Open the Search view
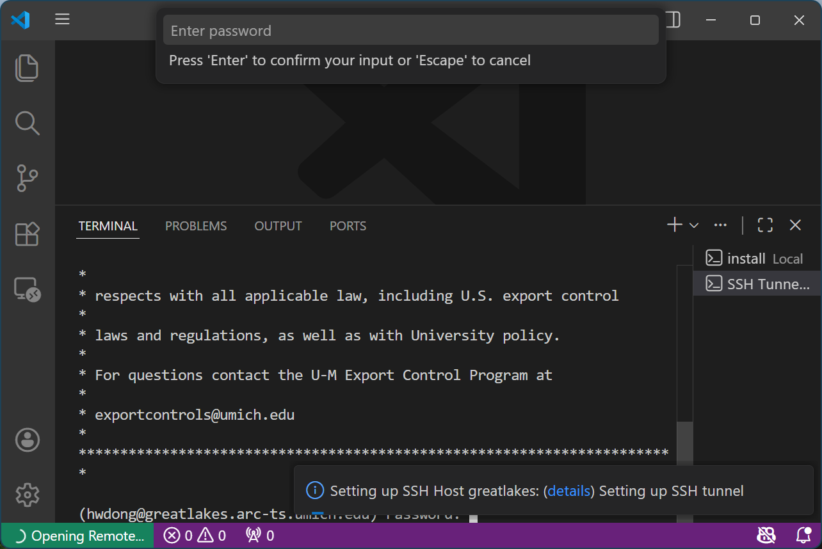822x549 pixels. click(27, 123)
